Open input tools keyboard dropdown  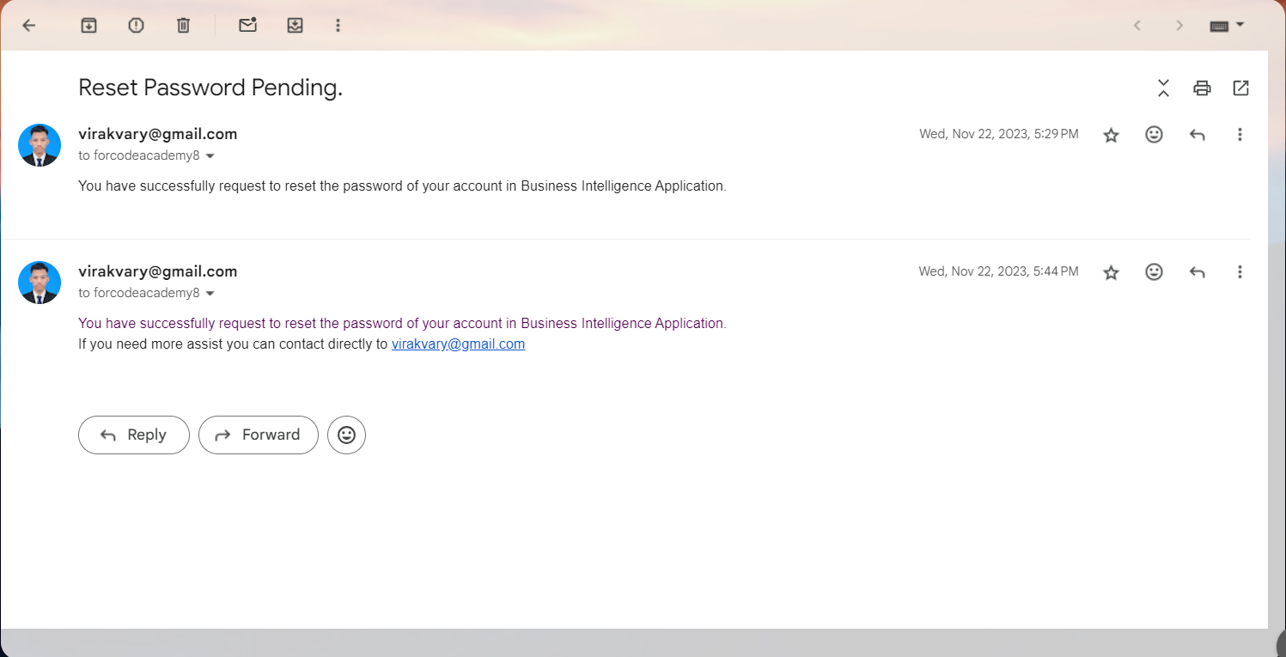(1227, 26)
